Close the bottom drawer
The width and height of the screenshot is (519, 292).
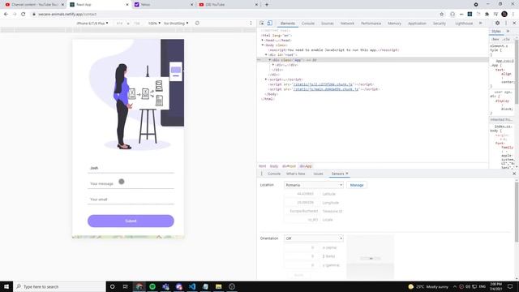point(514,174)
